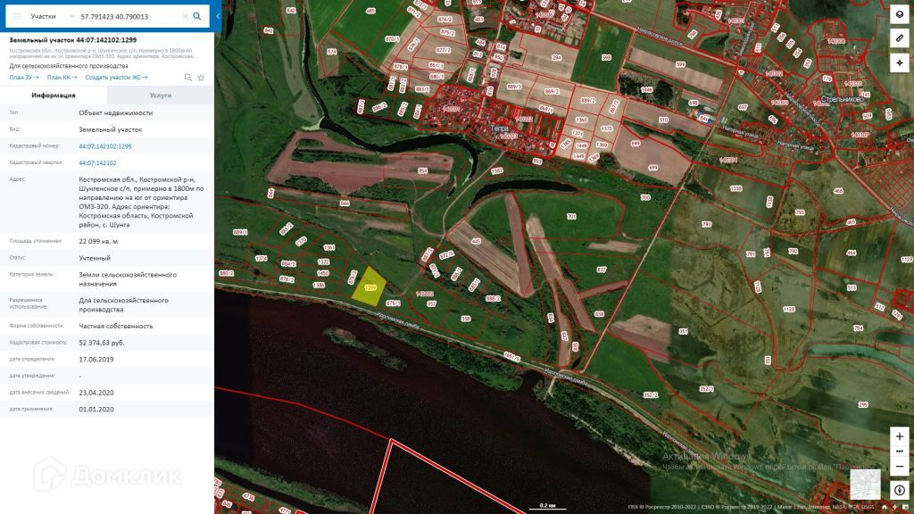Zoom in the map with plus
The width and height of the screenshot is (914, 514).
coord(900,435)
